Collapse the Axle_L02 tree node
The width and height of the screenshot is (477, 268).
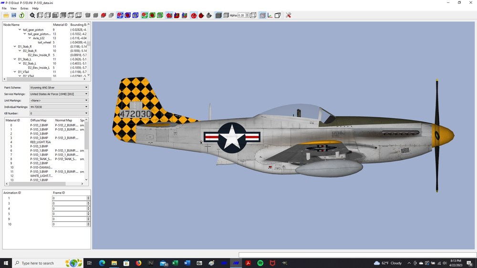point(30,38)
